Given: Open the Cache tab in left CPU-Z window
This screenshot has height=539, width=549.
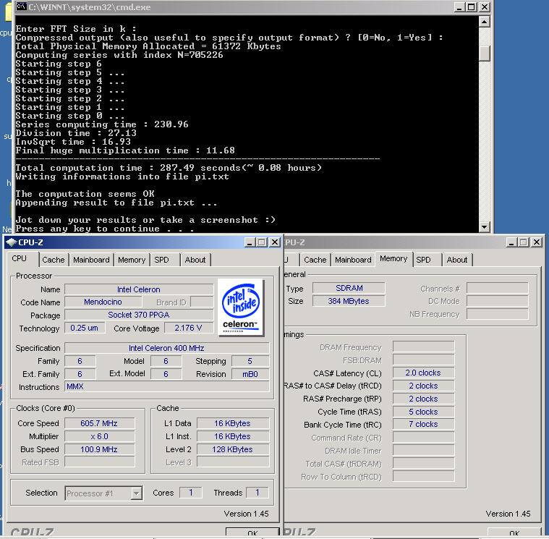Looking at the screenshot, I should tap(54, 260).
